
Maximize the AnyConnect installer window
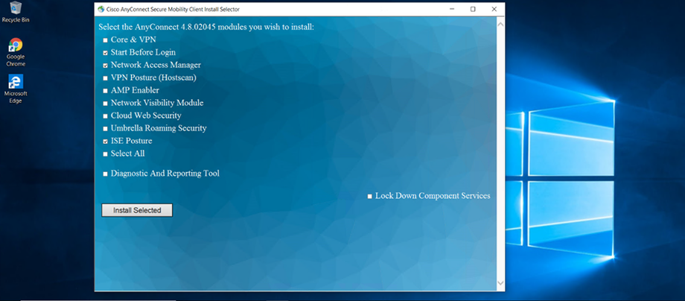pos(473,9)
